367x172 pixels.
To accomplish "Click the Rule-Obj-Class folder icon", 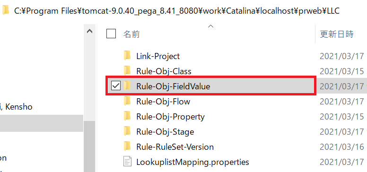I will pyautogui.click(x=127, y=71).
